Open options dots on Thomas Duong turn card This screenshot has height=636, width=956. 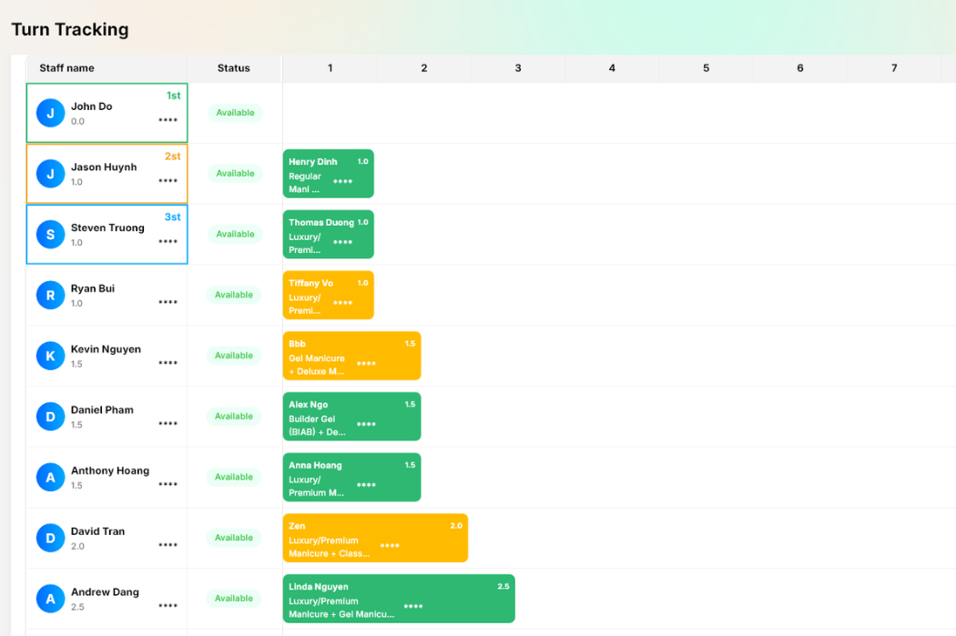coord(342,242)
